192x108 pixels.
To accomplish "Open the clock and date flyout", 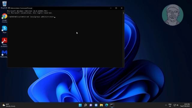I will [185, 105].
